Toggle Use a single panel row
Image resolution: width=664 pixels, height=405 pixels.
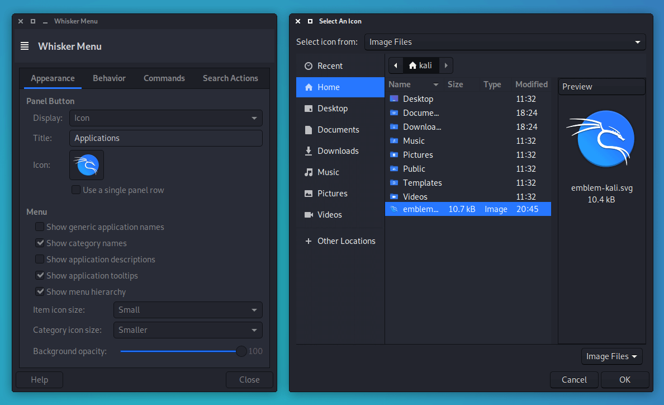76,190
